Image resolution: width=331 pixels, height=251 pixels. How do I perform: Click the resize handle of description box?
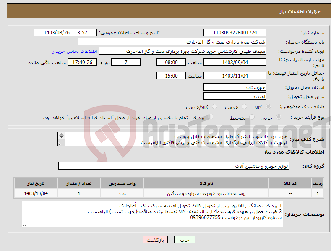pyautogui.click(x=60, y=144)
